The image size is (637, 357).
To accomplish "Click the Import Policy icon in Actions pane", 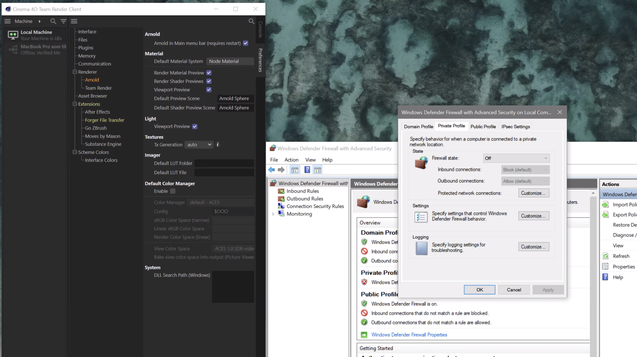I will pos(606,204).
